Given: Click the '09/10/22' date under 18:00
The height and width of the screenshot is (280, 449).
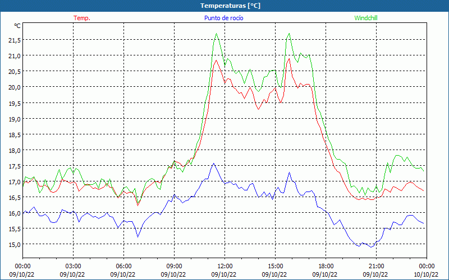Looking at the screenshot, I should [325, 274].
